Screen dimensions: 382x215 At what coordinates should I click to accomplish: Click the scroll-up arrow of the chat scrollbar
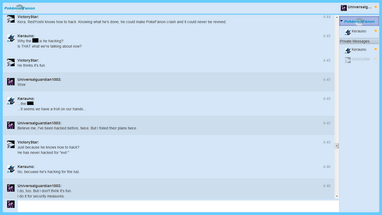tap(337, 17)
